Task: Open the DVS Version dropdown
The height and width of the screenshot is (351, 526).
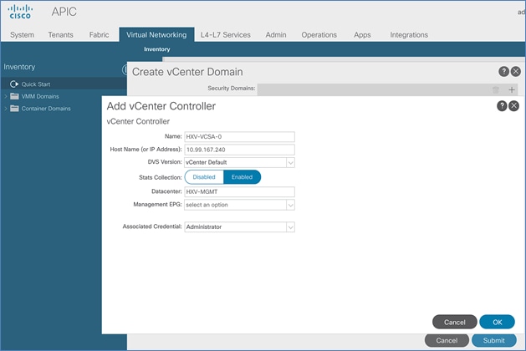Action: pos(290,163)
